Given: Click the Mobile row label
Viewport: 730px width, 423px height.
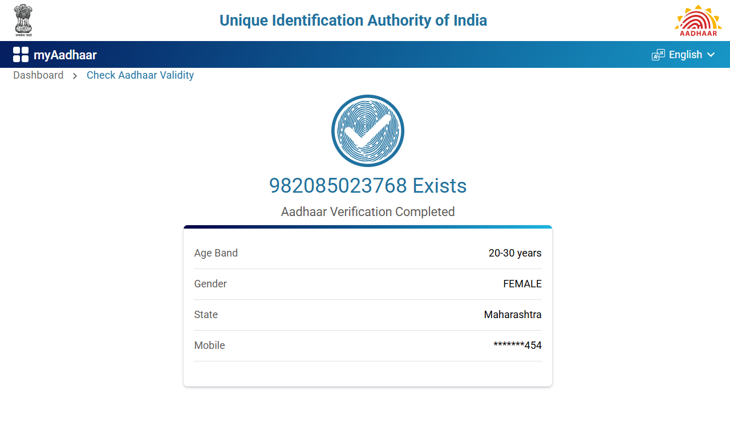Looking at the screenshot, I should [x=209, y=345].
